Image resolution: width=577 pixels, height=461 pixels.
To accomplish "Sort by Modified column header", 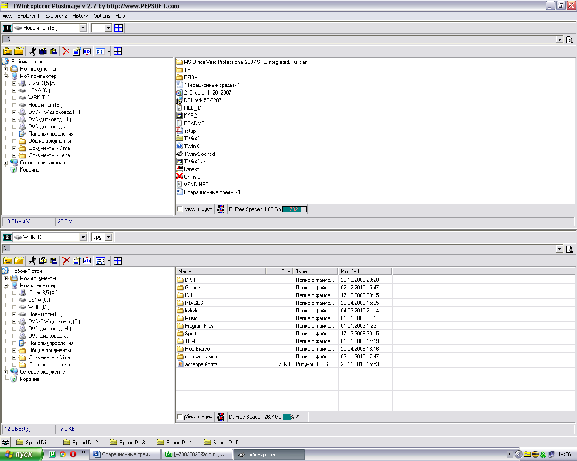I will tap(365, 271).
